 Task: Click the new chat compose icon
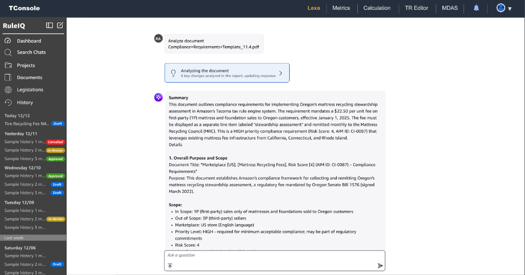coord(60,25)
